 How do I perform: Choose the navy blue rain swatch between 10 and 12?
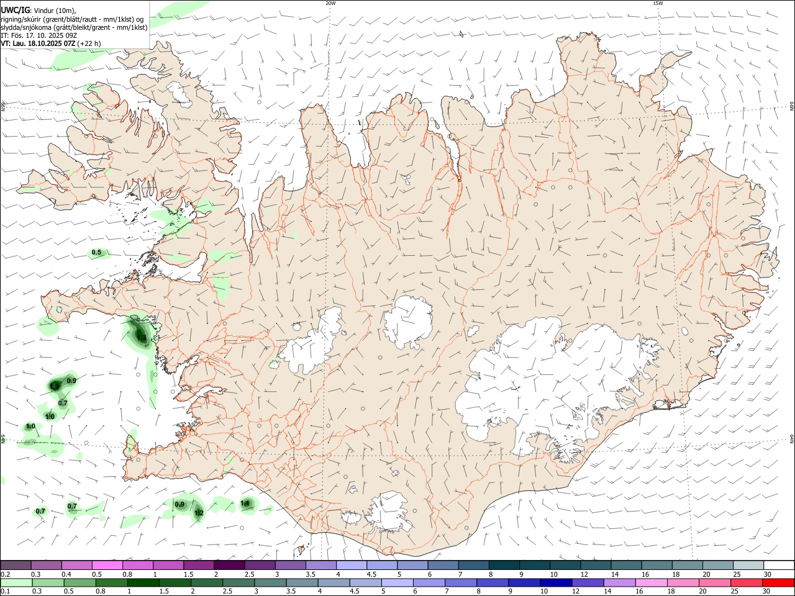click(556, 583)
